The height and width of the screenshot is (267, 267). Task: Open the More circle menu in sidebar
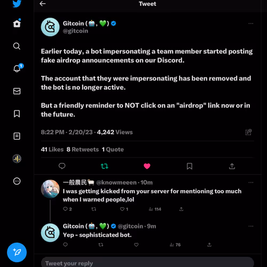(x=17, y=181)
